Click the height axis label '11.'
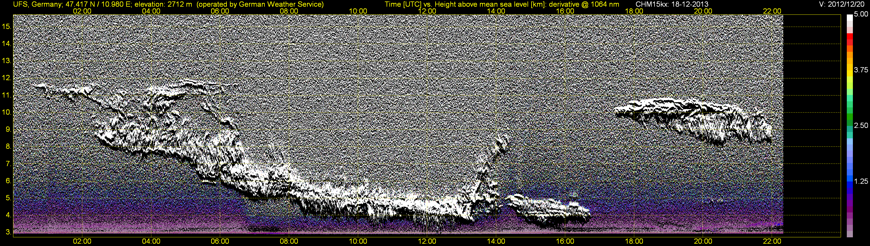Screen dimensions: 870x246 click(7, 96)
